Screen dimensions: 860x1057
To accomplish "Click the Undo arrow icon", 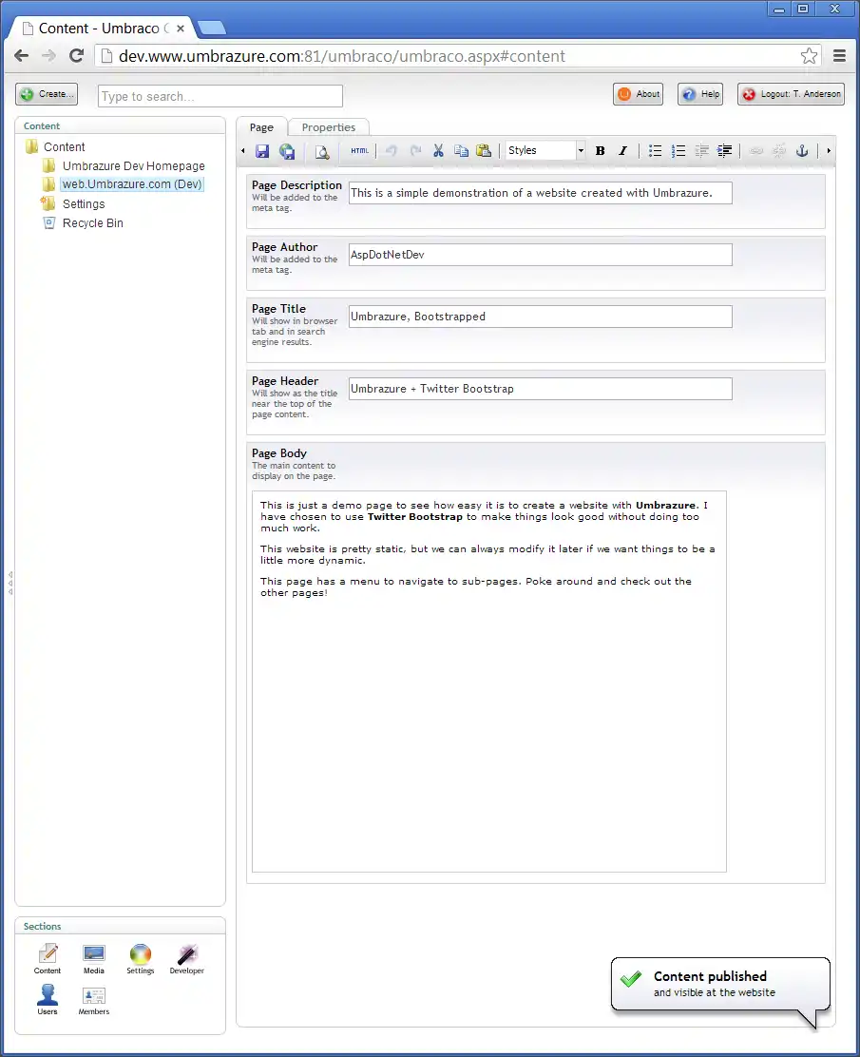I will click(391, 150).
